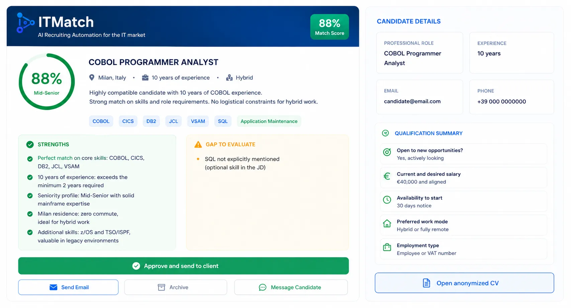Screen dimensions: 571x308
Task: Click the ITMatch logo icon
Action: [x=26, y=23]
